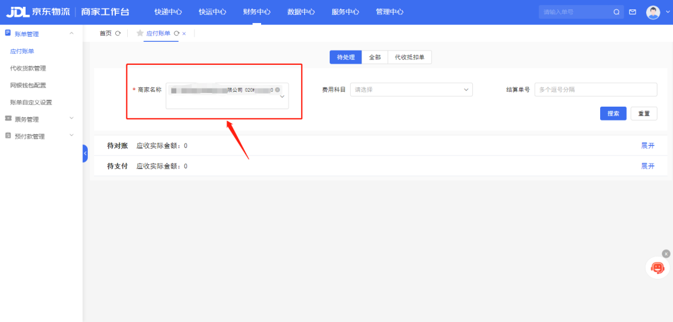
Task: Click the 预付款管理 icon in sidebar
Action: click(7, 135)
